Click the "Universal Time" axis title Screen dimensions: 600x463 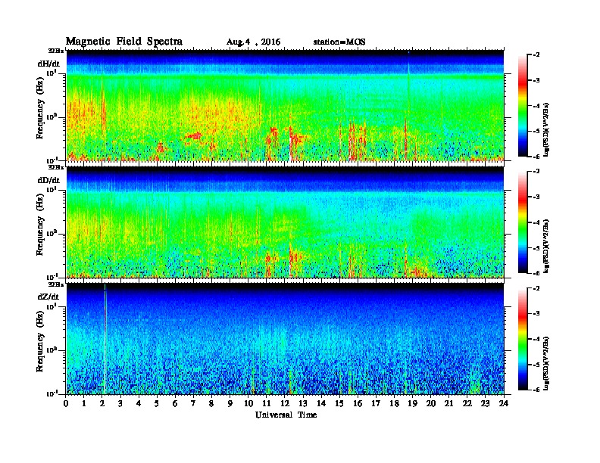[286, 415]
